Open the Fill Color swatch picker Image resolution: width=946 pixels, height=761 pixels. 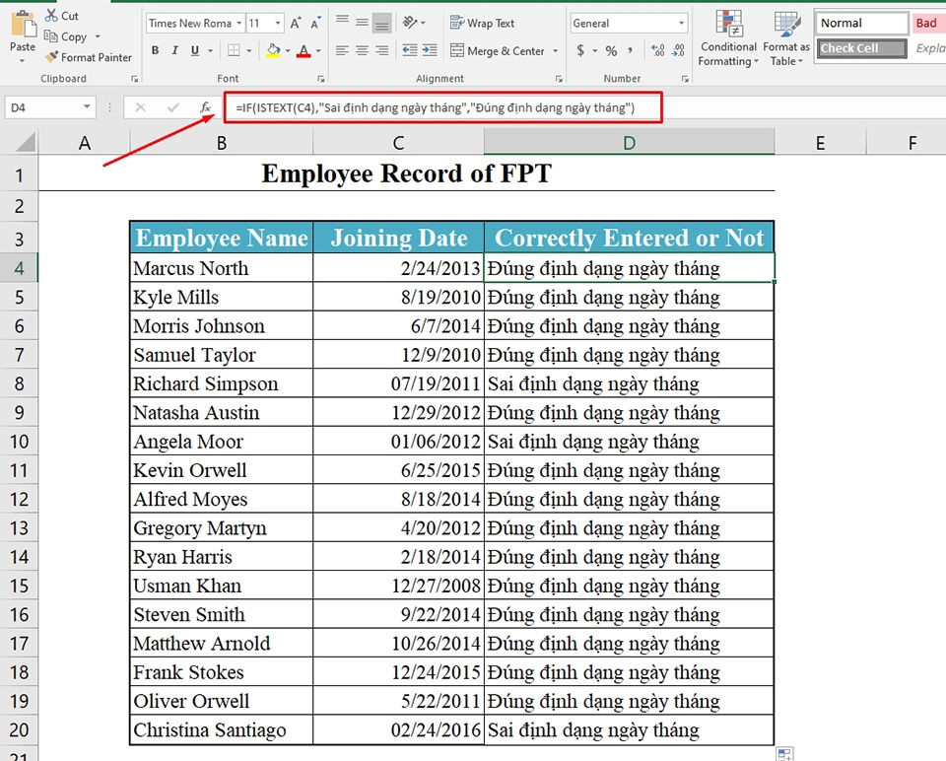click(286, 50)
